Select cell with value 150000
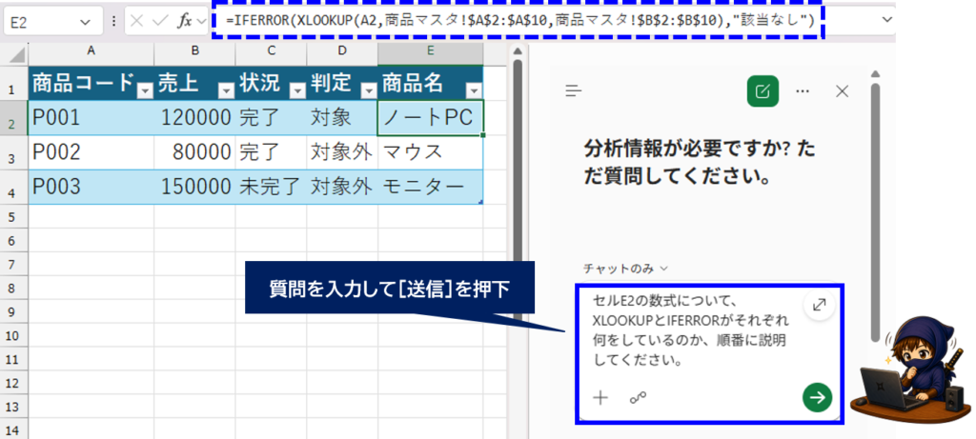The image size is (976, 439). point(194,187)
